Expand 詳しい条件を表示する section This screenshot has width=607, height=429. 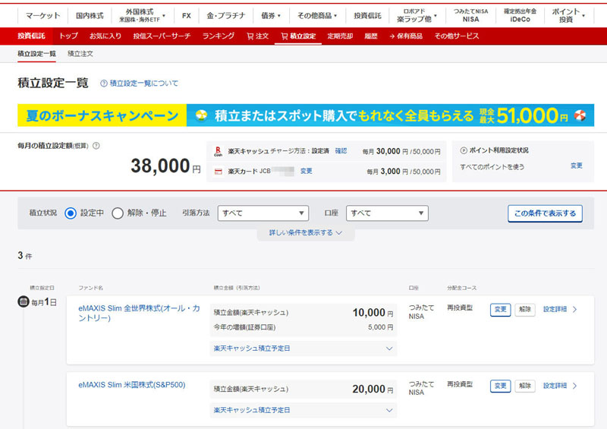tap(305, 233)
